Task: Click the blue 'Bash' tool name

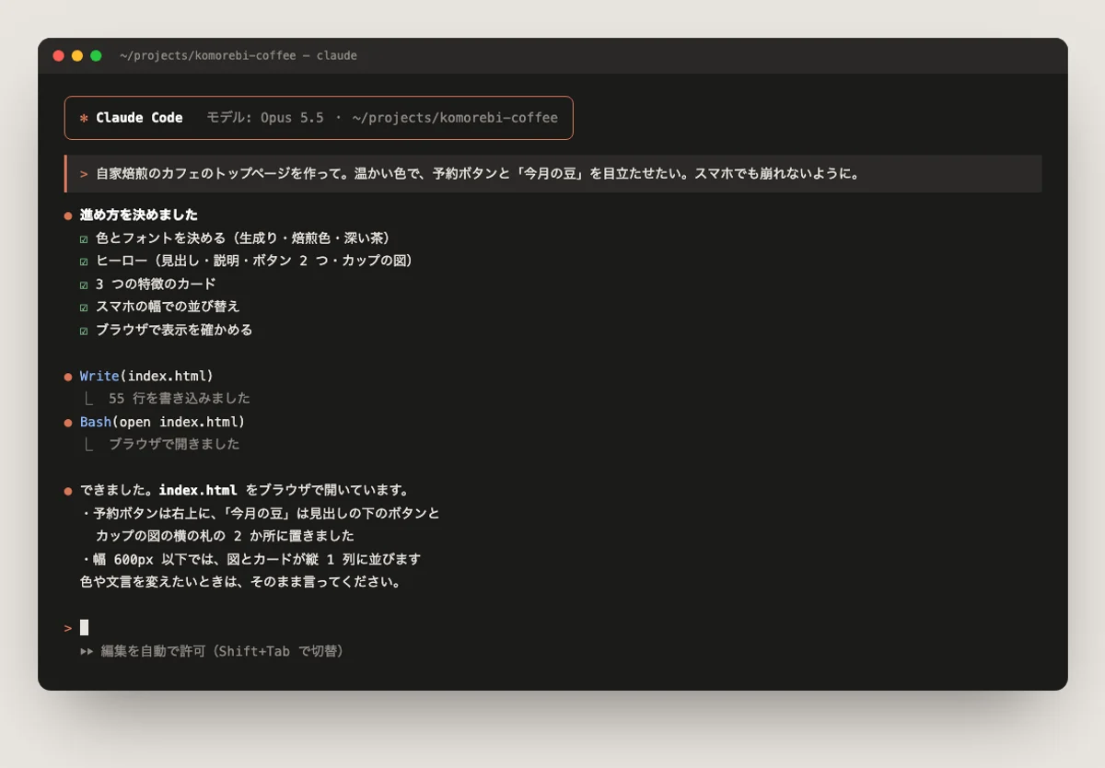Action: coord(96,422)
